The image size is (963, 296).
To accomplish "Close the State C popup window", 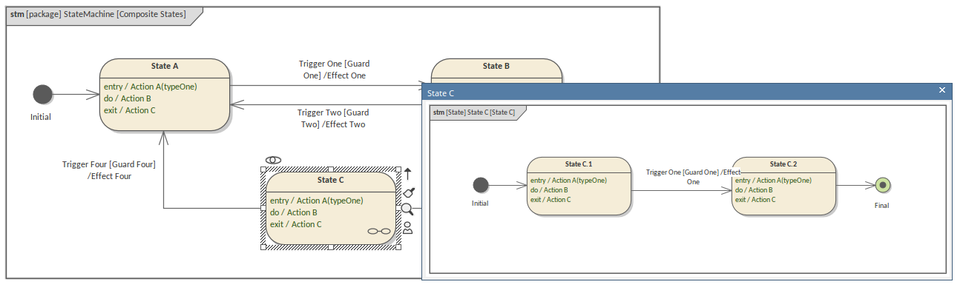I will pos(942,90).
